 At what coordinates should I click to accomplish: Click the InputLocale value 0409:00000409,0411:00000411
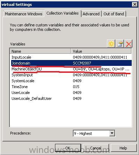pos(100,57)
